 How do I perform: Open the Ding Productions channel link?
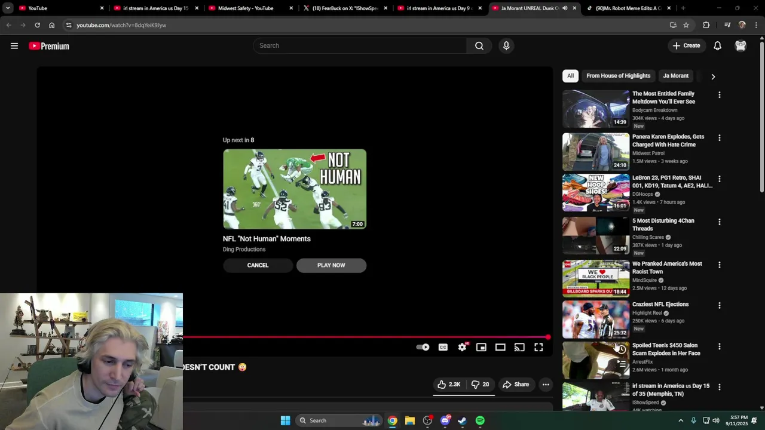click(244, 250)
